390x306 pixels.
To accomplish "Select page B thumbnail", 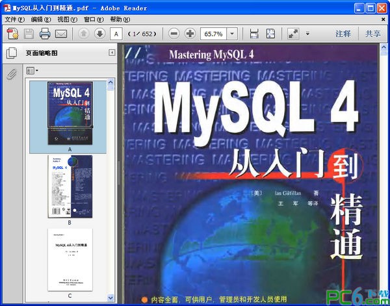I will click(x=70, y=186).
